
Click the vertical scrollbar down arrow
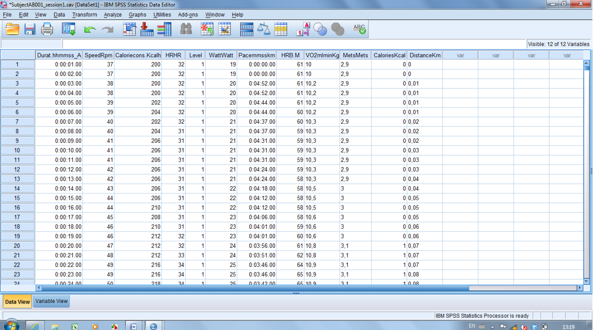tap(586, 281)
